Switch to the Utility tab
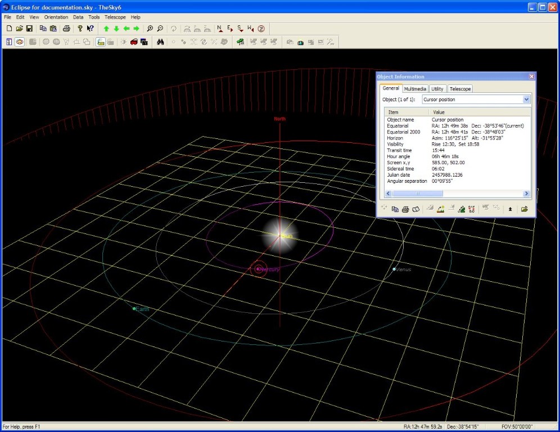The height and width of the screenshot is (432, 560). (437, 89)
